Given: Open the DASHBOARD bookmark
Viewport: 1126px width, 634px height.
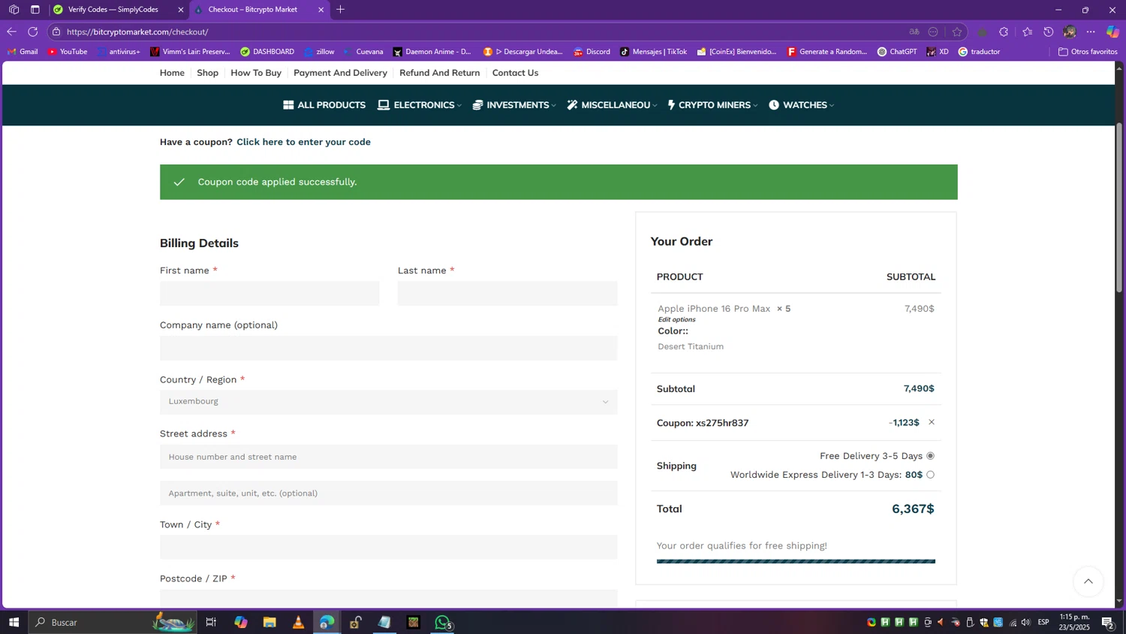Looking at the screenshot, I should 267,52.
